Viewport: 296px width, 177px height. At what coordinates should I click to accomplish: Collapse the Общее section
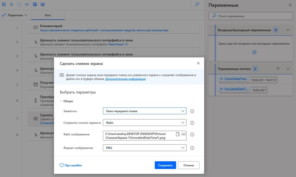[x=66, y=101]
